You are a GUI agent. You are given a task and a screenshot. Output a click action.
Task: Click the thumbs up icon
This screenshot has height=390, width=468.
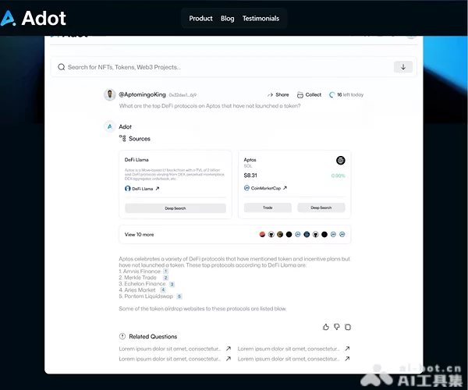(325, 327)
